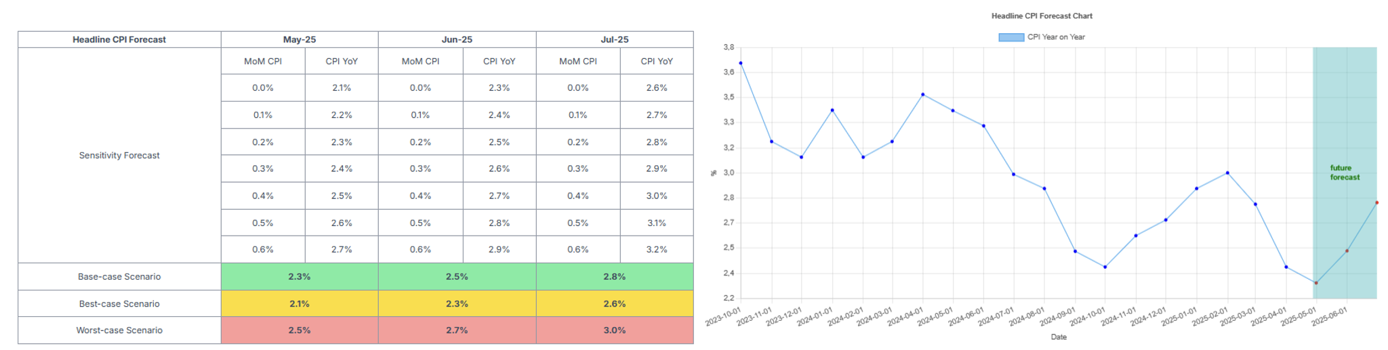
Task: Click the Headline CPI Forecast table header
Action: click(x=119, y=39)
